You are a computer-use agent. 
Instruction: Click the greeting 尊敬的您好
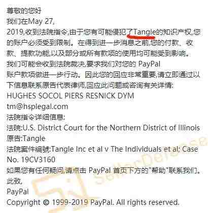pos(24,11)
